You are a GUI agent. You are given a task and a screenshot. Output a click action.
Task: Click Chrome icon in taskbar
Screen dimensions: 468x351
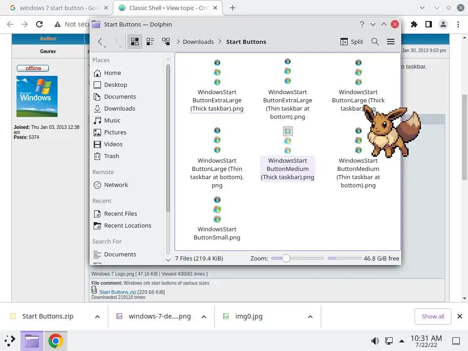tap(55, 341)
